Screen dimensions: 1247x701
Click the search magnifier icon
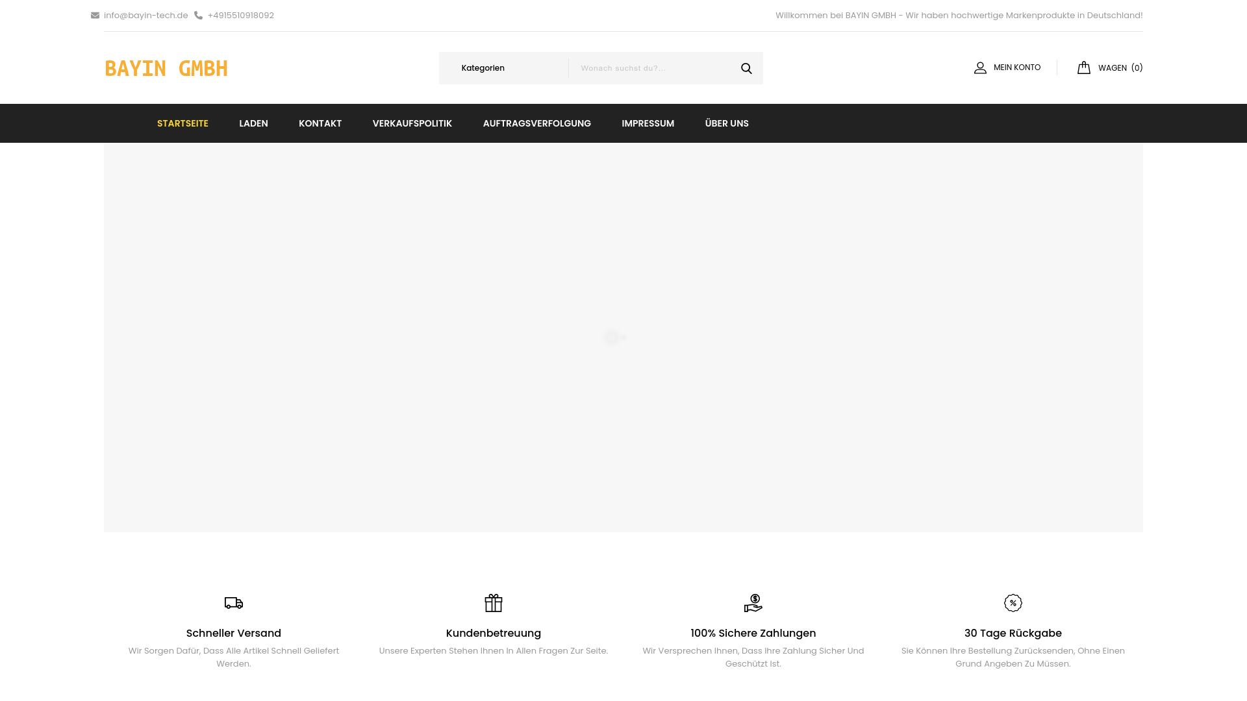tap(746, 68)
